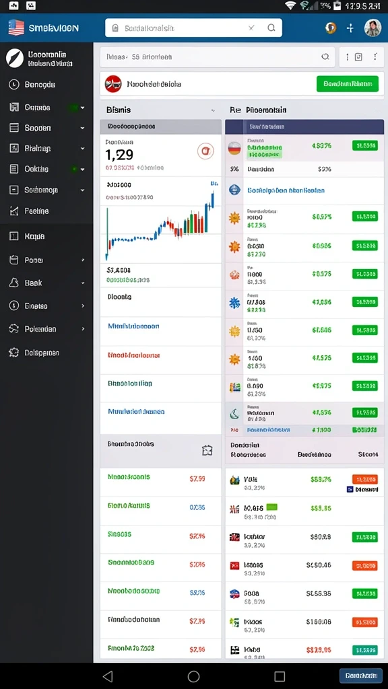Tap the Wi-Fi icon in the status bar

[x=290, y=5]
